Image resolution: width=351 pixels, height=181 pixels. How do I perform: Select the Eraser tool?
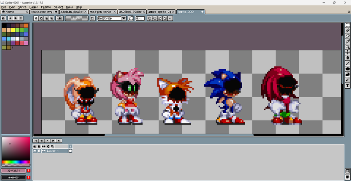(347, 36)
